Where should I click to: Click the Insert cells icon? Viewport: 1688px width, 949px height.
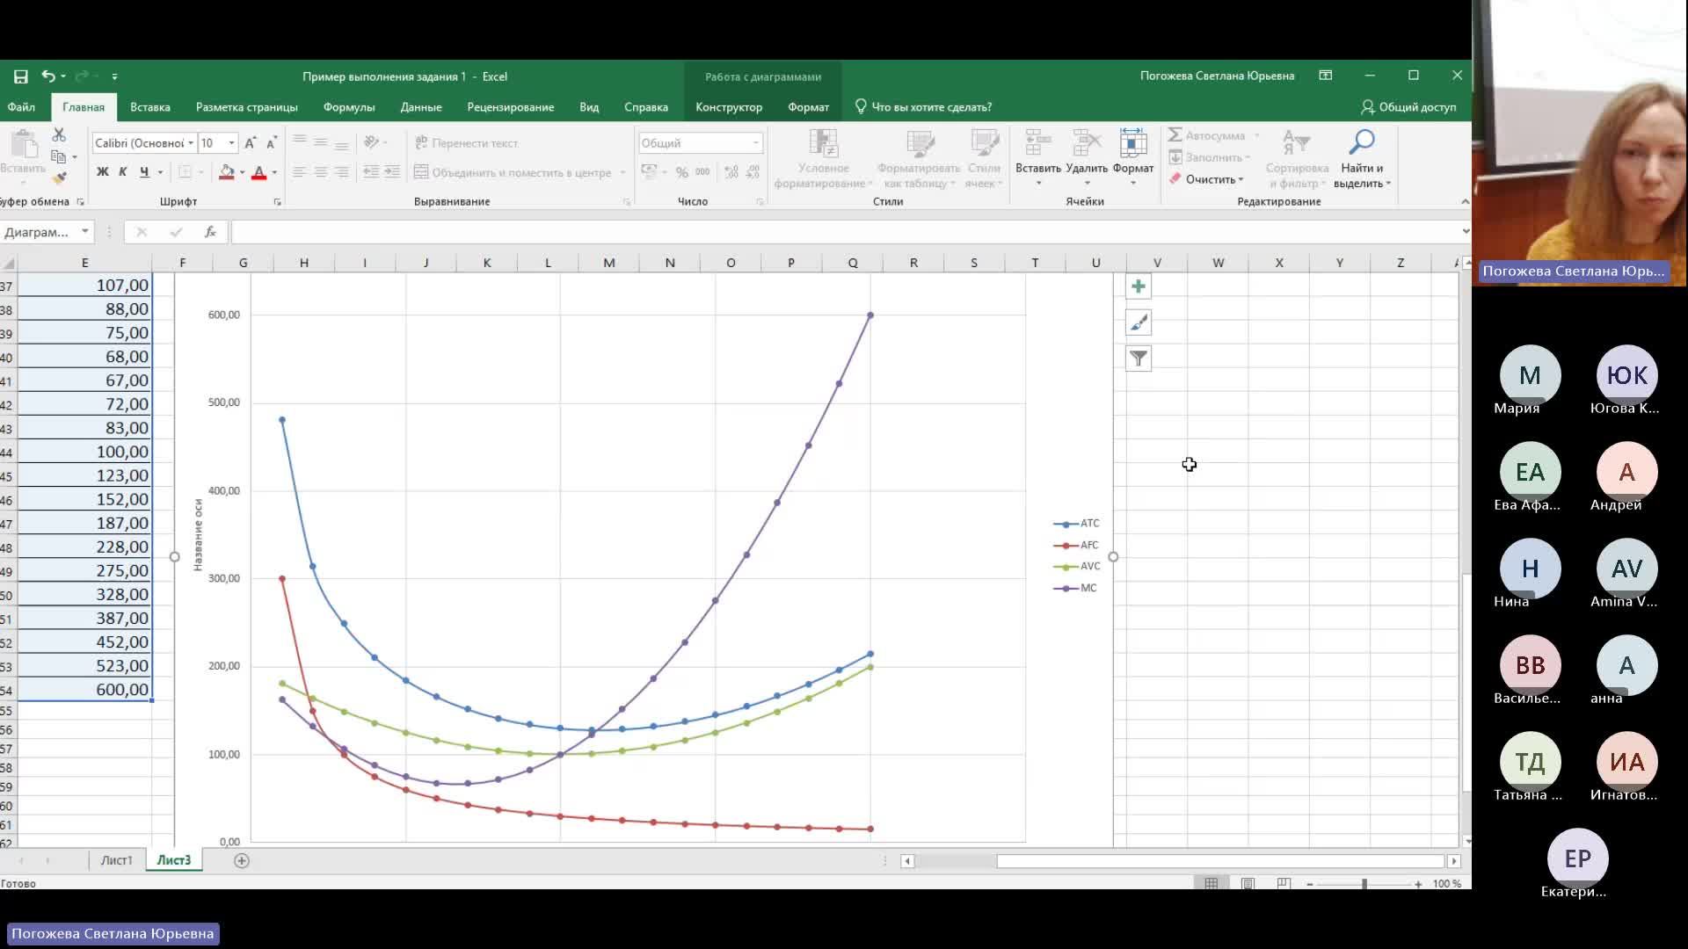(x=1038, y=142)
